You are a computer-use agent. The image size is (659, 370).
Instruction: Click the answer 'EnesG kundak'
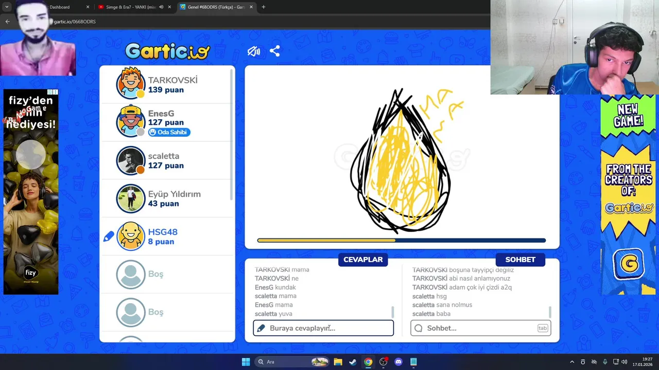[x=275, y=287]
